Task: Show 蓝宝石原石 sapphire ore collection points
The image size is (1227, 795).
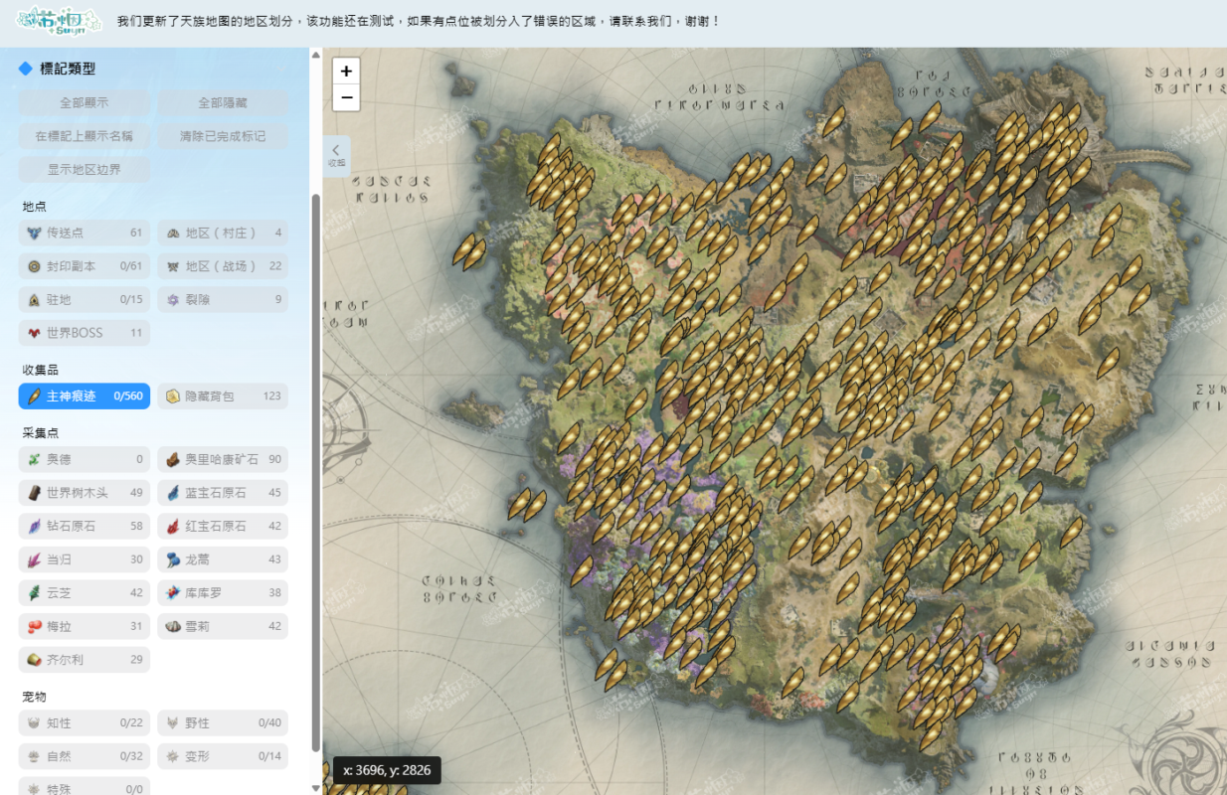Action: 222,492
